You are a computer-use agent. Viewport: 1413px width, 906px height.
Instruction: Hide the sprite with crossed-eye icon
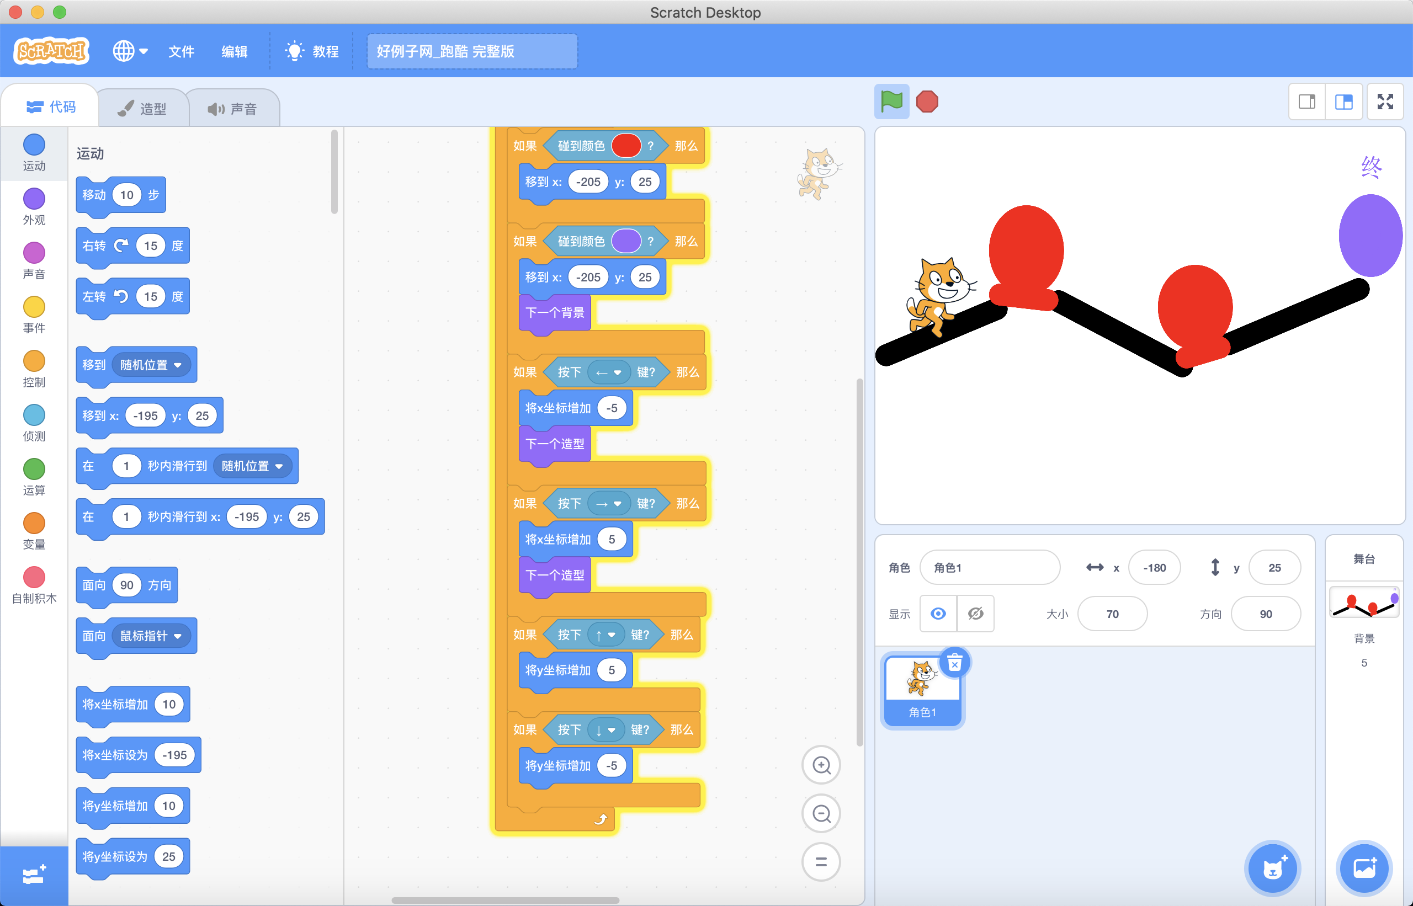[976, 614]
